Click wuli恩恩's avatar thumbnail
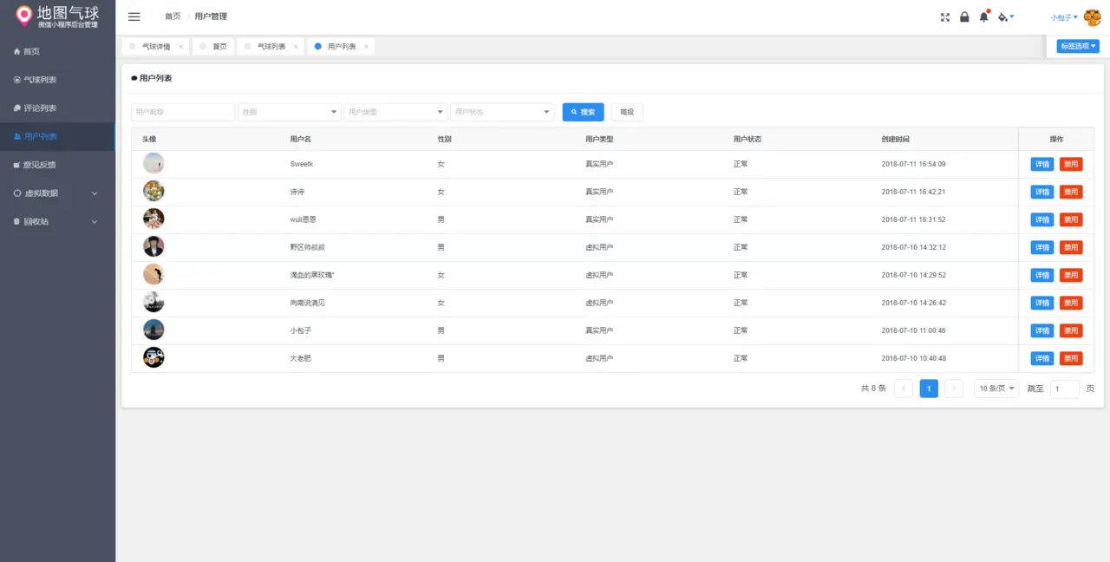 (x=153, y=219)
